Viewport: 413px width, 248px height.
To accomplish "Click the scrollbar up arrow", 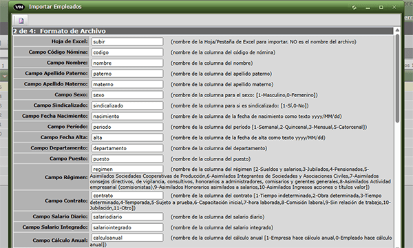I will pos(397,30).
